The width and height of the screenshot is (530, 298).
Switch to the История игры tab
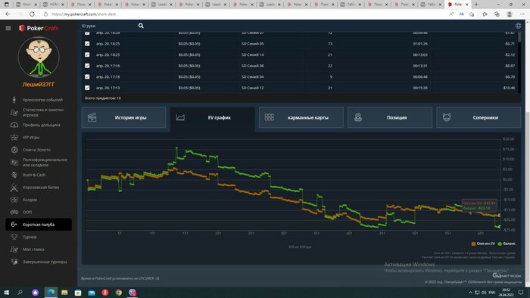[x=123, y=117]
